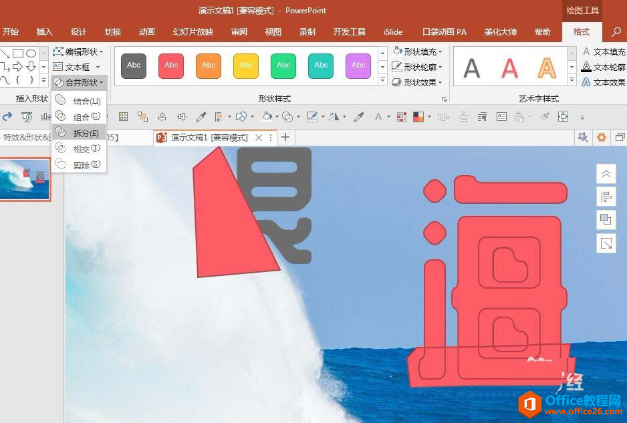The image size is (627, 423).
Task: Choose 相交 (Intersect) from merge shapes menu
Action: tap(79, 148)
